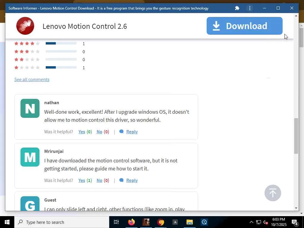Open File Explorer from the taskbar
The width and height of the screenshot is (304, 228).
pos(189,222)
